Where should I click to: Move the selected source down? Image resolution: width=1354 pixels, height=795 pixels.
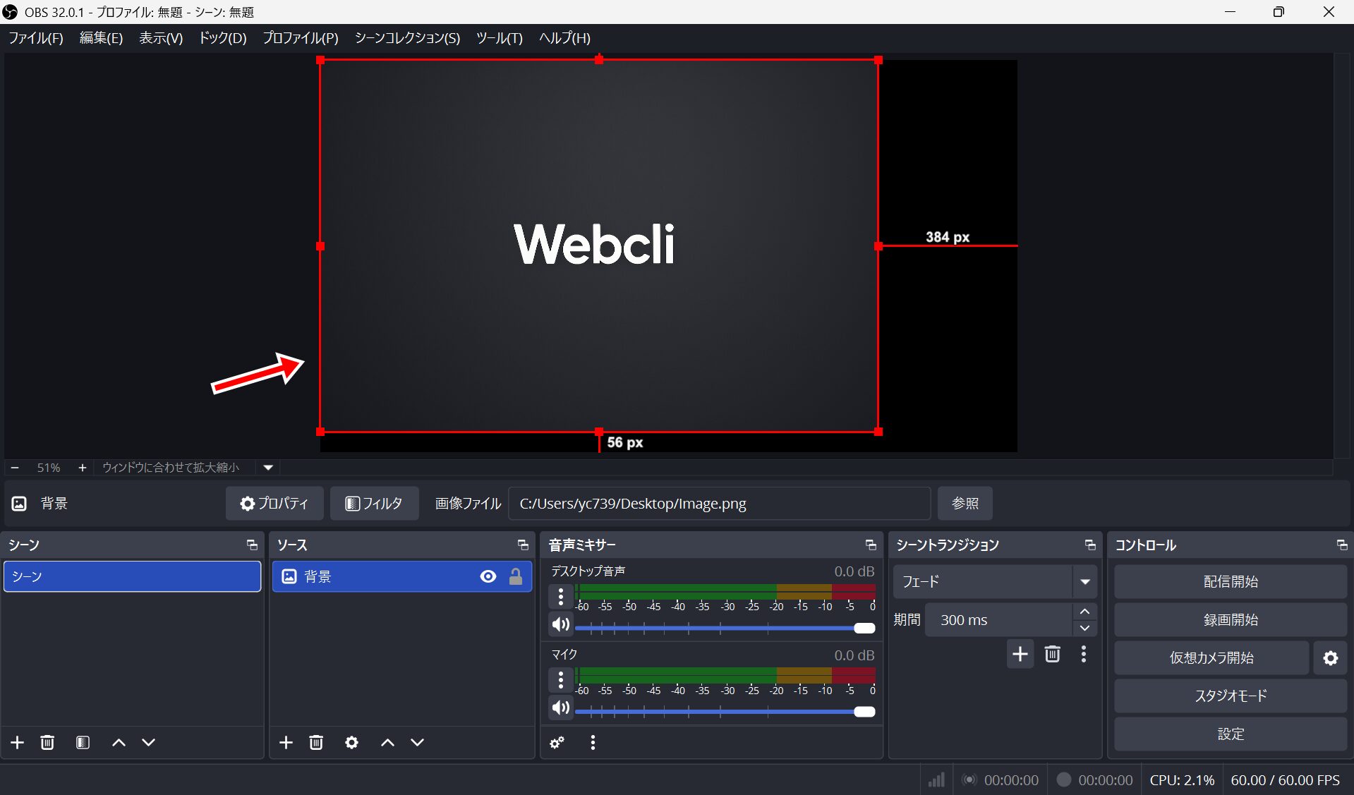[418, 742]
